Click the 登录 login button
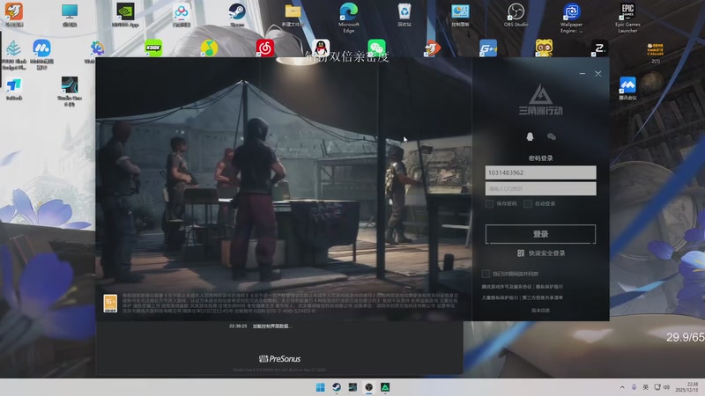The height and width of the screenshot is (396, 705). 540,234
